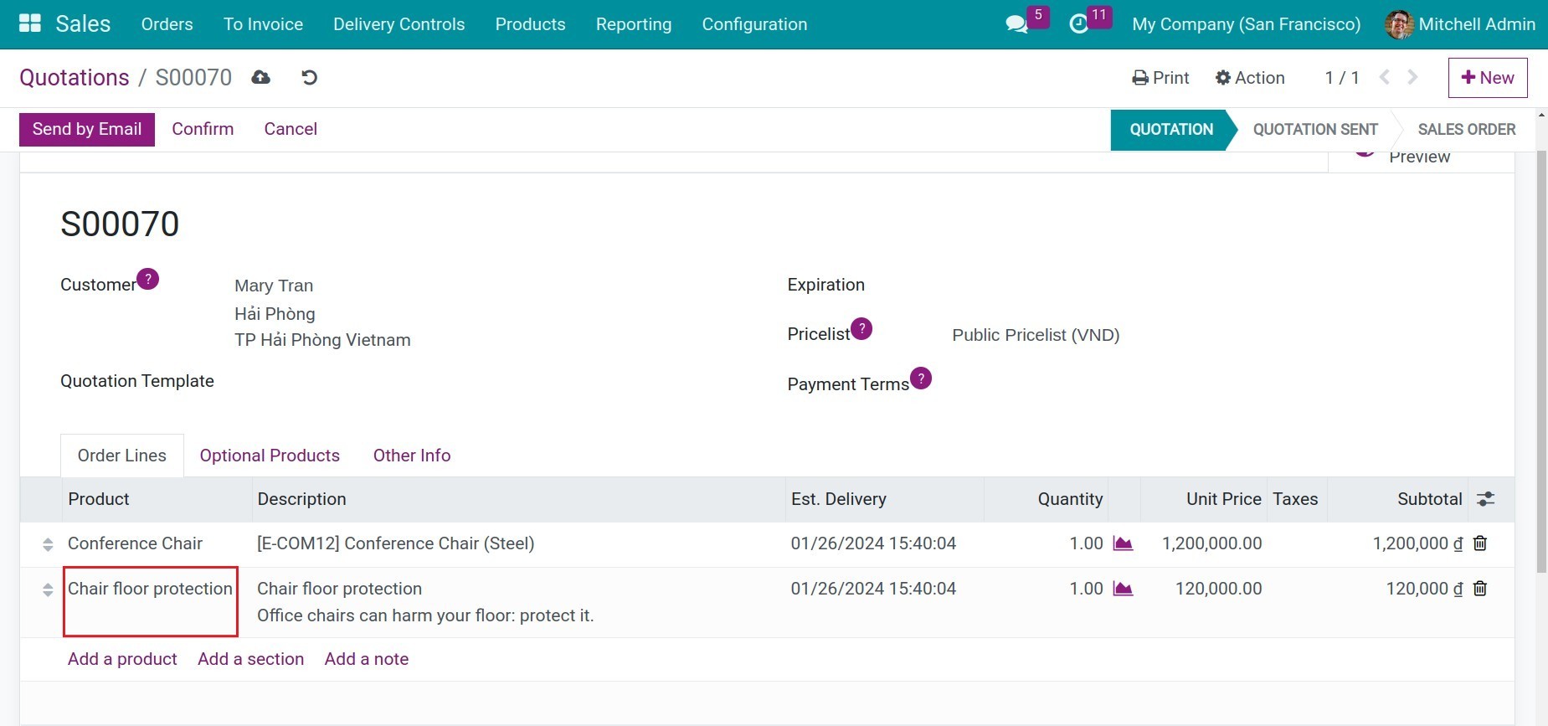The height and width of the screenshot is (726, 1548).
Task: Click Add a product link
Action: pyautogui.click(x=122, y=659)
